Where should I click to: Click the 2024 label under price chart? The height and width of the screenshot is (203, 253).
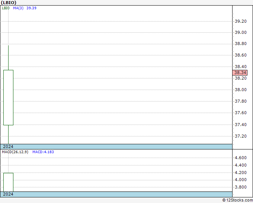point(8,146)
